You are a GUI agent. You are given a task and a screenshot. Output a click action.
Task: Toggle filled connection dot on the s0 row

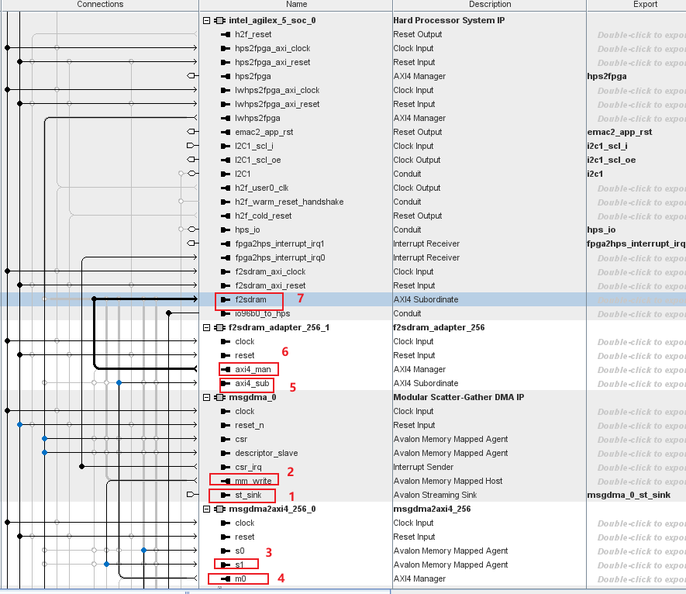[x=143, y=551]
